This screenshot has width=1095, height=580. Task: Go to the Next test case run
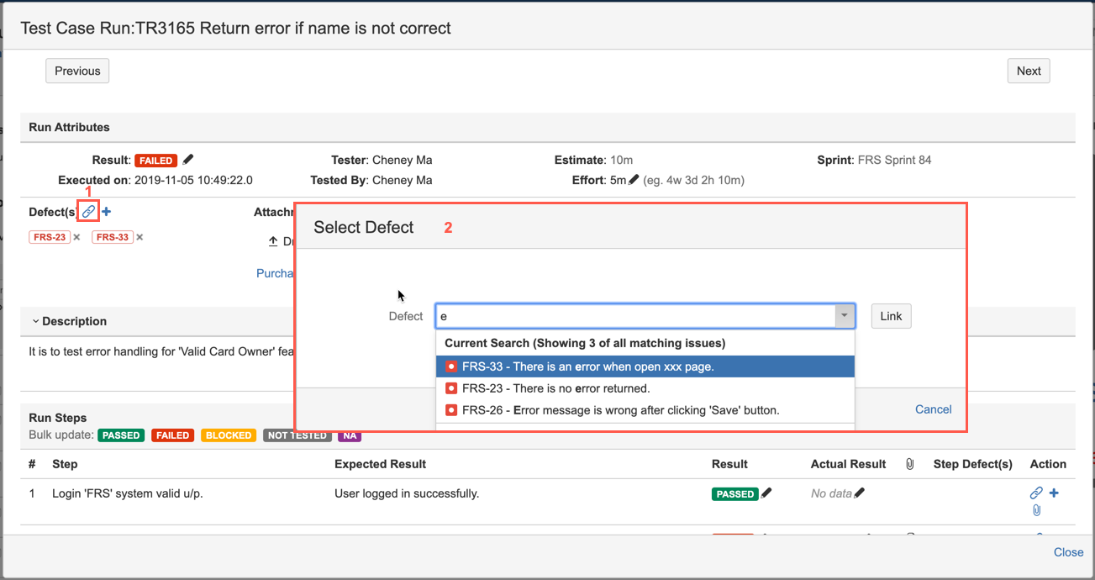click(1029, 71)
